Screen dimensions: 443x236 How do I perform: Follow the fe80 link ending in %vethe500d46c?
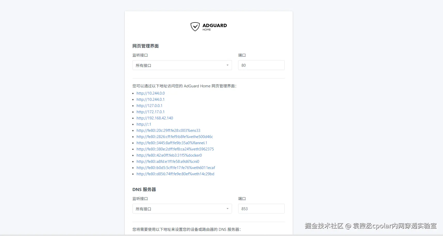coord(175,137)
